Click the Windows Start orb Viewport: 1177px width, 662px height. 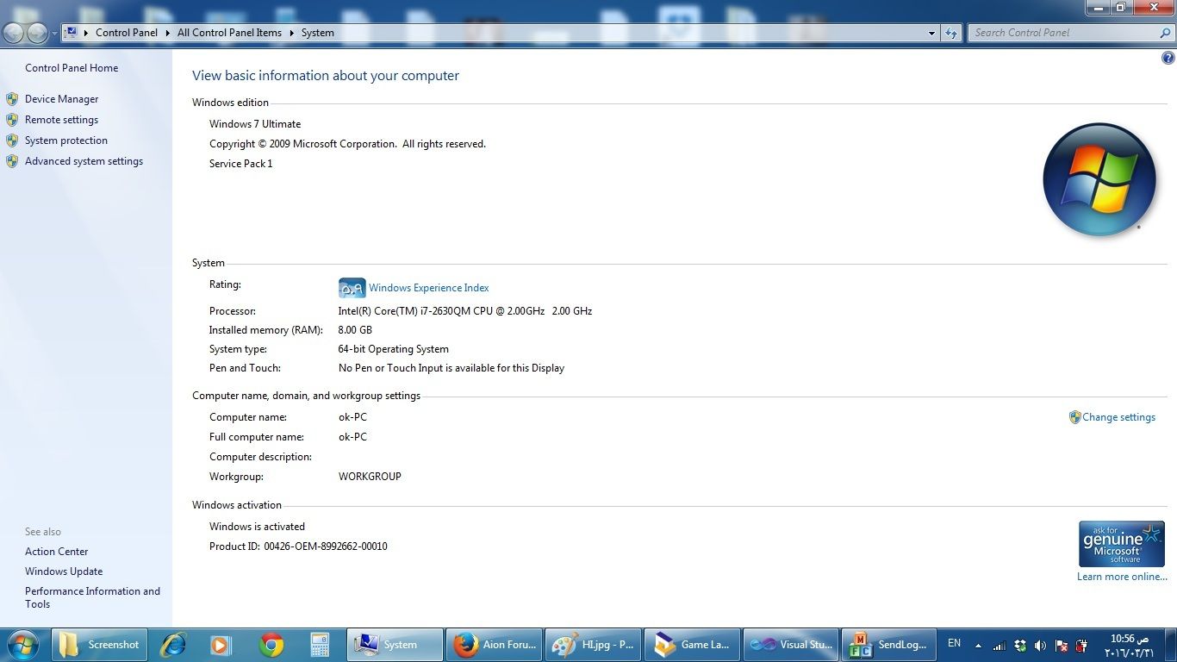[x=23, y=645]
